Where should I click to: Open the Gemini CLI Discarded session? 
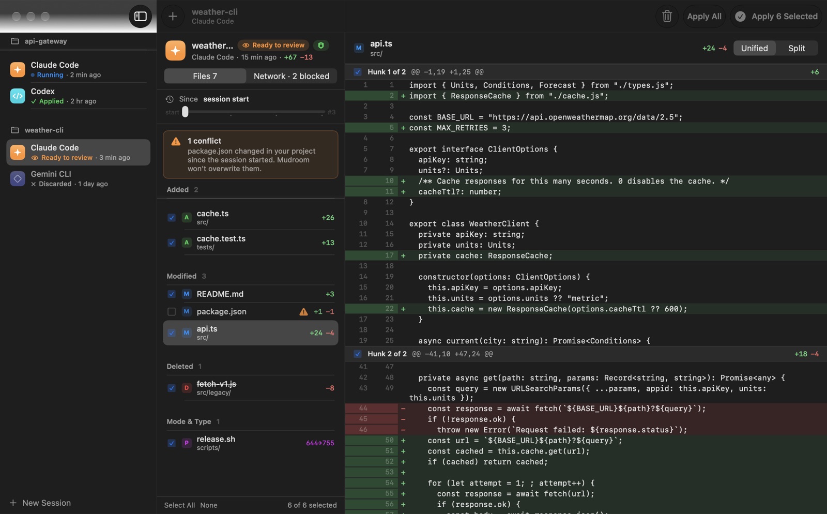(x=78, y=179)
